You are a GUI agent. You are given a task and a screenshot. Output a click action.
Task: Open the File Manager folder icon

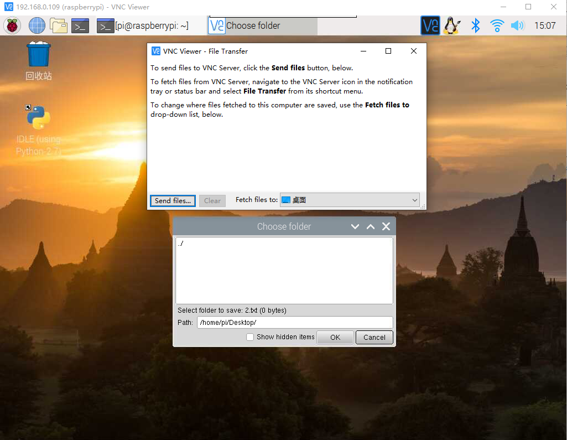[59, 25]
